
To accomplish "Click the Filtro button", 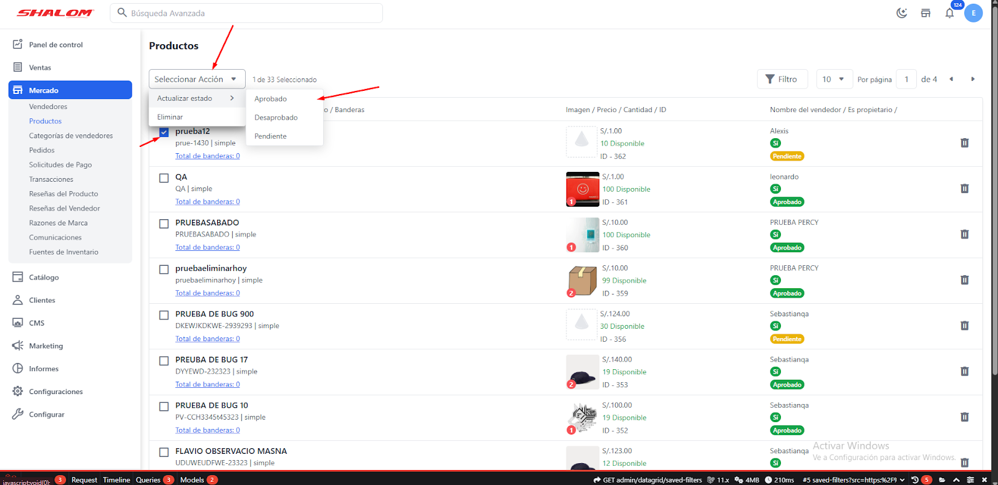I will click(782, 79).
